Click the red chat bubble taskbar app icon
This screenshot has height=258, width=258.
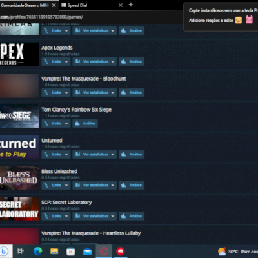click(121, 251)
